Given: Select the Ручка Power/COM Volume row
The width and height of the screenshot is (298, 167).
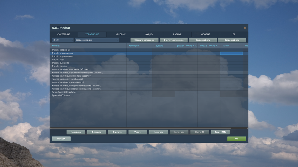Looking at the screenshot, I should coord(149,92).
